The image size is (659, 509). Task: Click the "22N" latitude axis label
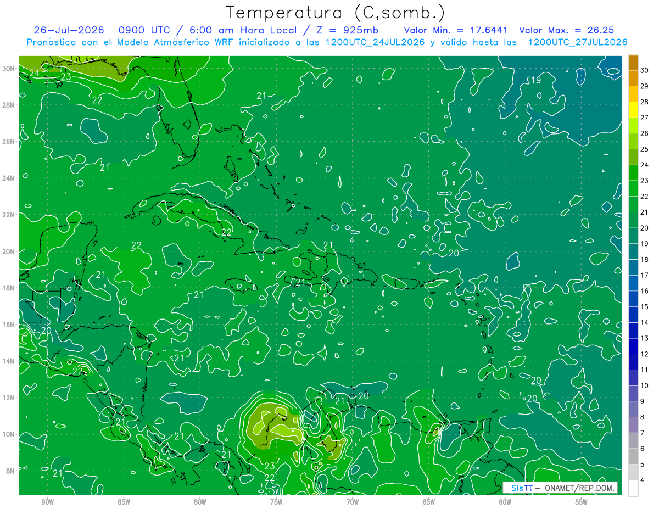(8, 215)
